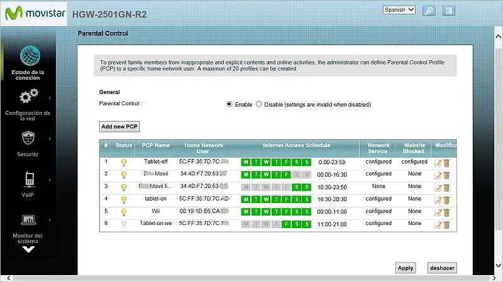Open the Security shield icon
The height and width of the screenshot is (282, 503).
pos(28,138)
